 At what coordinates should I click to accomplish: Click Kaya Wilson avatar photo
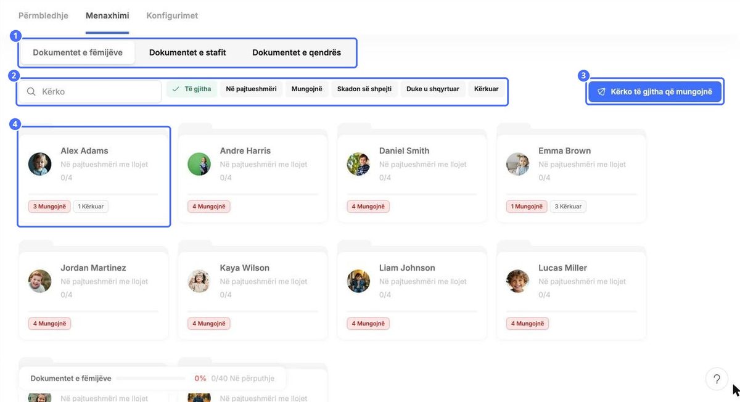click(199, 281)
